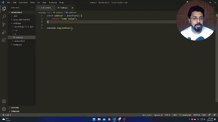Open the weather widget on taskbar

(x=6, y=119)
